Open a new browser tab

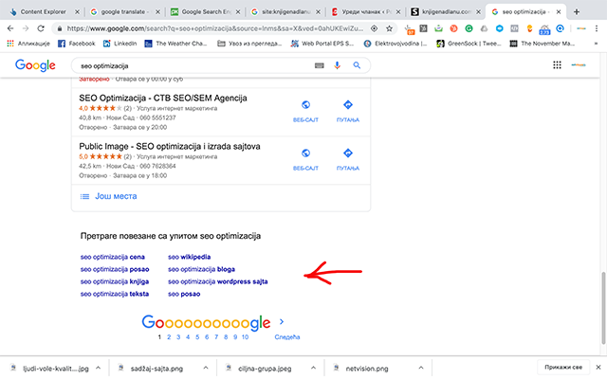577,11
